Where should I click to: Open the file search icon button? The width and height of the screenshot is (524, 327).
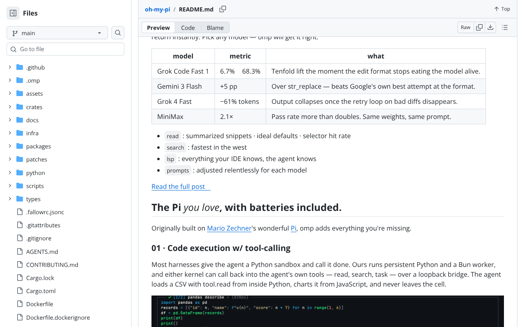[x=118, y=33]
